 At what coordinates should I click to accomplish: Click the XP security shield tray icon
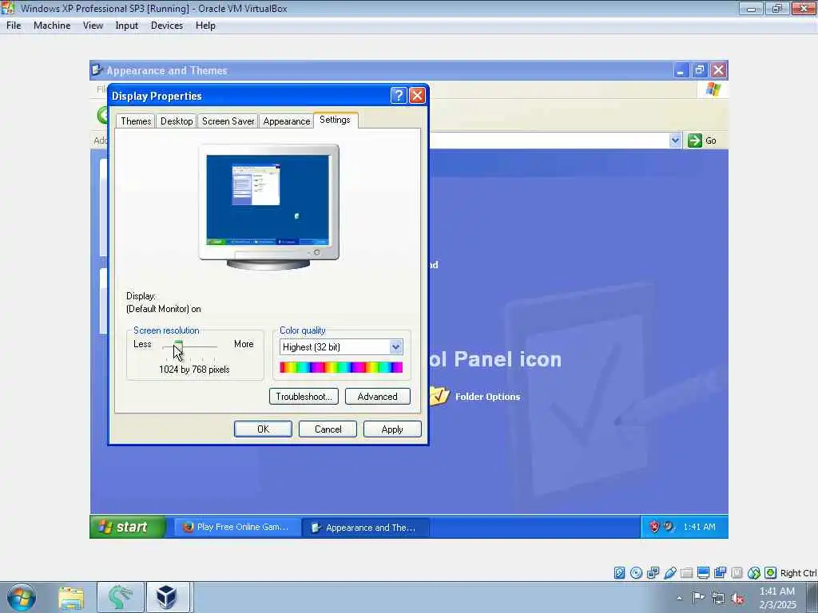[654, 527]
